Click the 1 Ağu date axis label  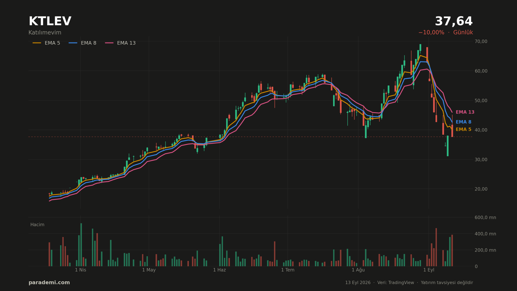[358, 270]
